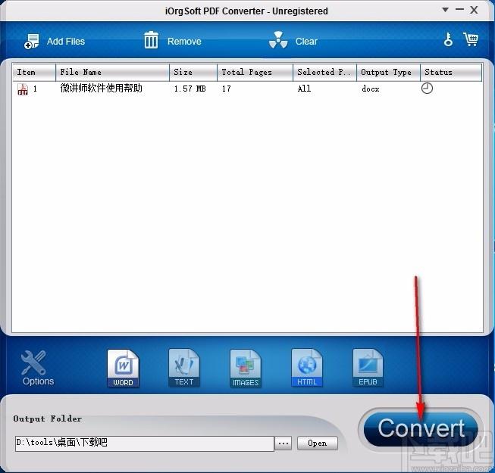Screen dimensions: 495x473
Task: Click the Item column header
Action: coord(34,72)
